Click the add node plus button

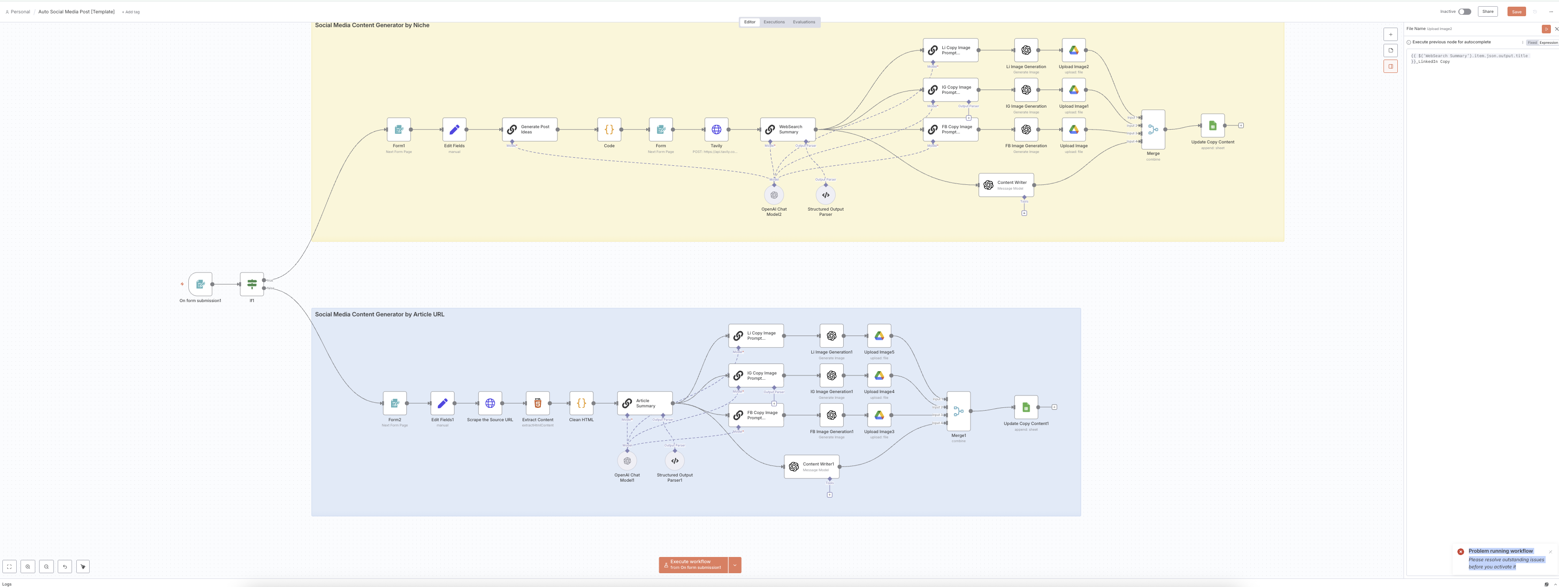1390,34
